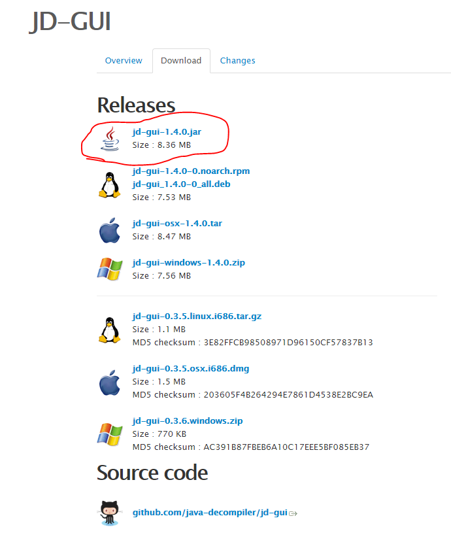Click the Linux penguin icon beside jd-gui-1.4.0-0.noarch.rpm
This screenshot has width=451, height=548.
110,185
